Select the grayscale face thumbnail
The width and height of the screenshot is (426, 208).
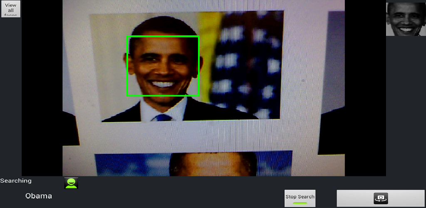(406, 19)
